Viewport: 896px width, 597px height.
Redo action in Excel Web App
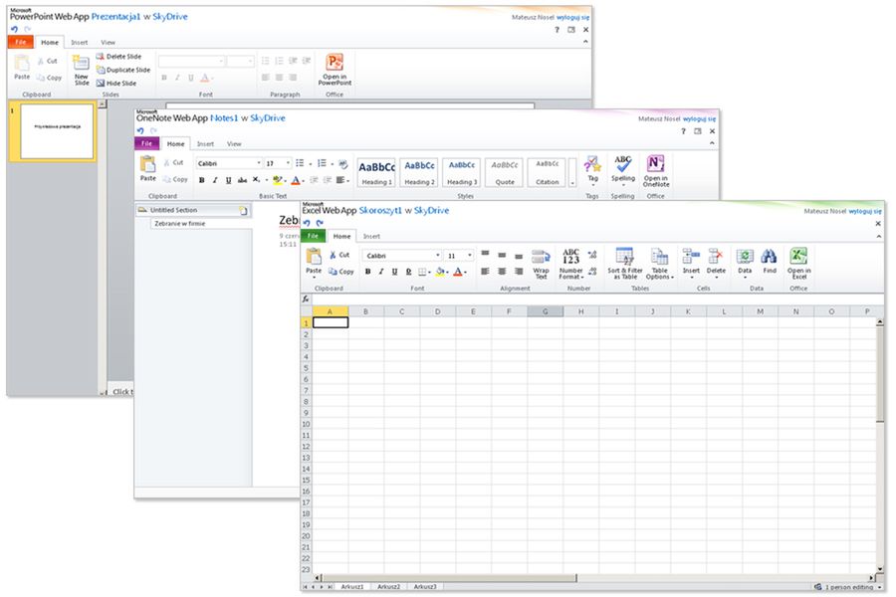pyautogui.click(x=320, y=223)
